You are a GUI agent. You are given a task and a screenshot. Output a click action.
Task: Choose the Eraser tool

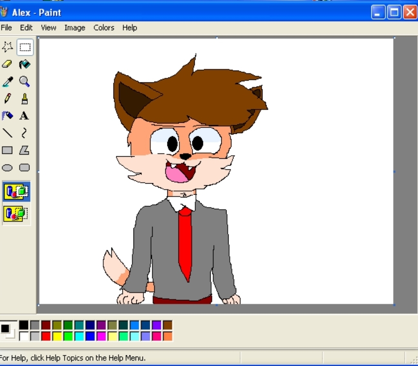click(7, 64)
